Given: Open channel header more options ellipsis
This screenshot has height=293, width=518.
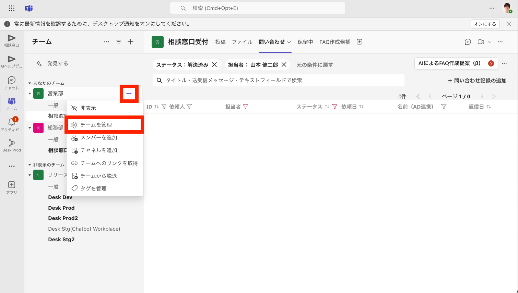Looking at the screenshot, I should [500, 42].
